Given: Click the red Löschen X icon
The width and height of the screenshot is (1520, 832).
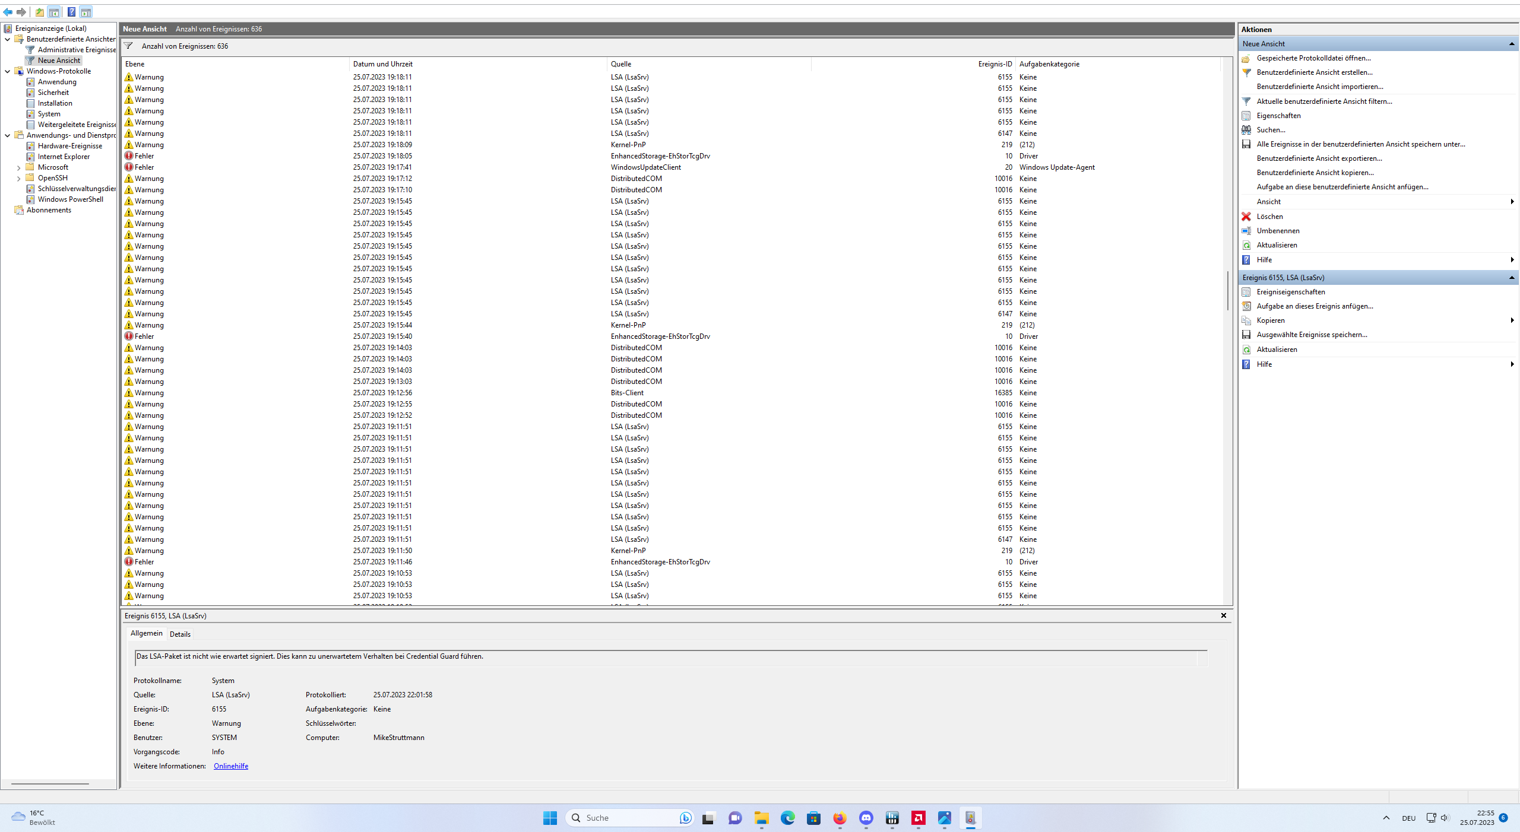Looking at the screenshot, I should point(1246,217).
